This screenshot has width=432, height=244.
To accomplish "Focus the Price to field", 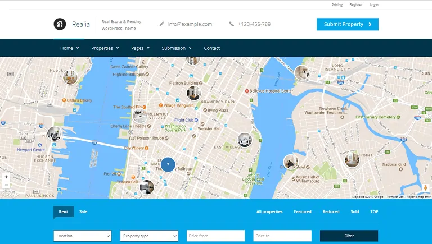I will (282, 236).
